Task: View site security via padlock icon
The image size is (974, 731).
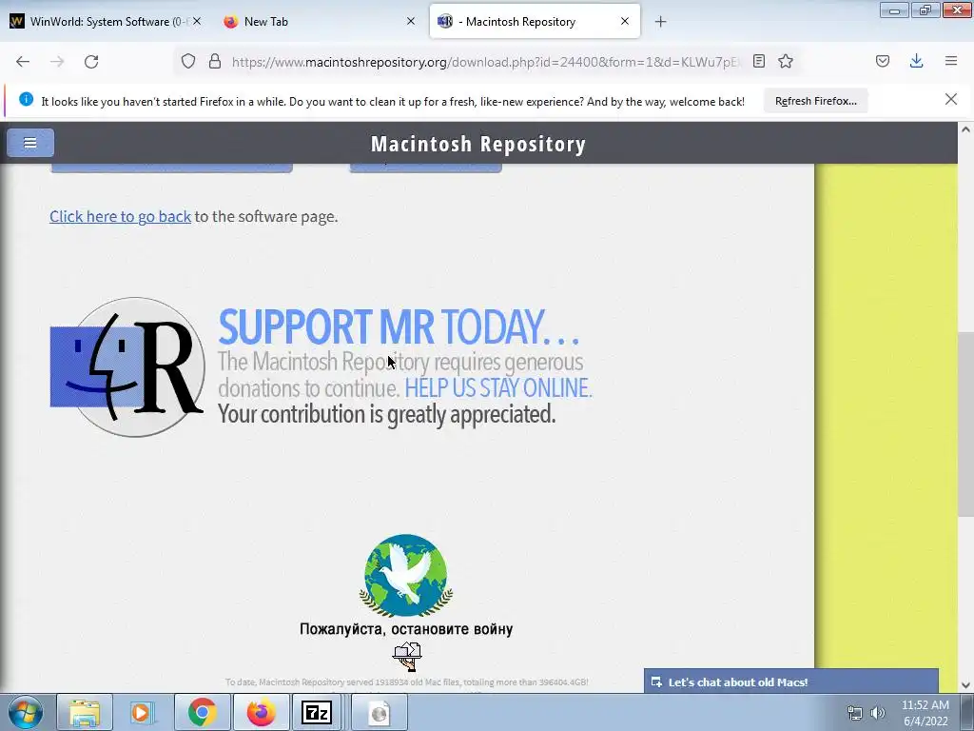Action: click(215, 61)
